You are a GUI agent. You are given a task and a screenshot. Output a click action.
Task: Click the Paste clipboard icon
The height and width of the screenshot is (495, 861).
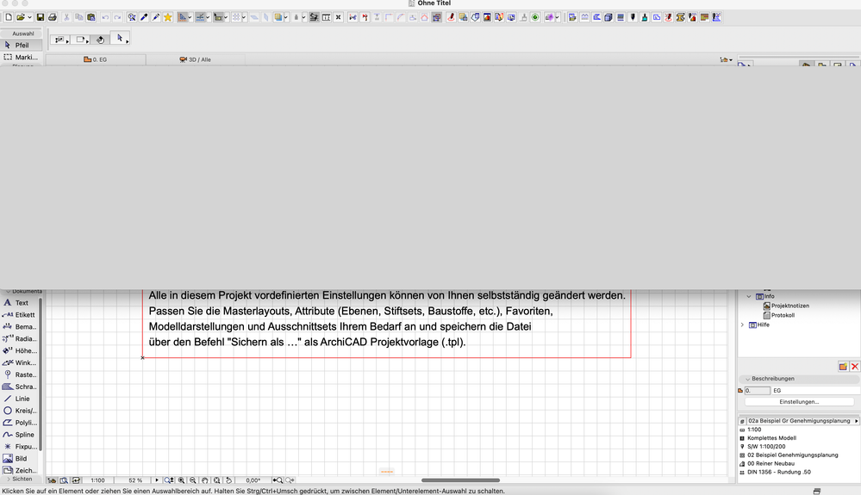pyautogui.click(x=91, y=17)
